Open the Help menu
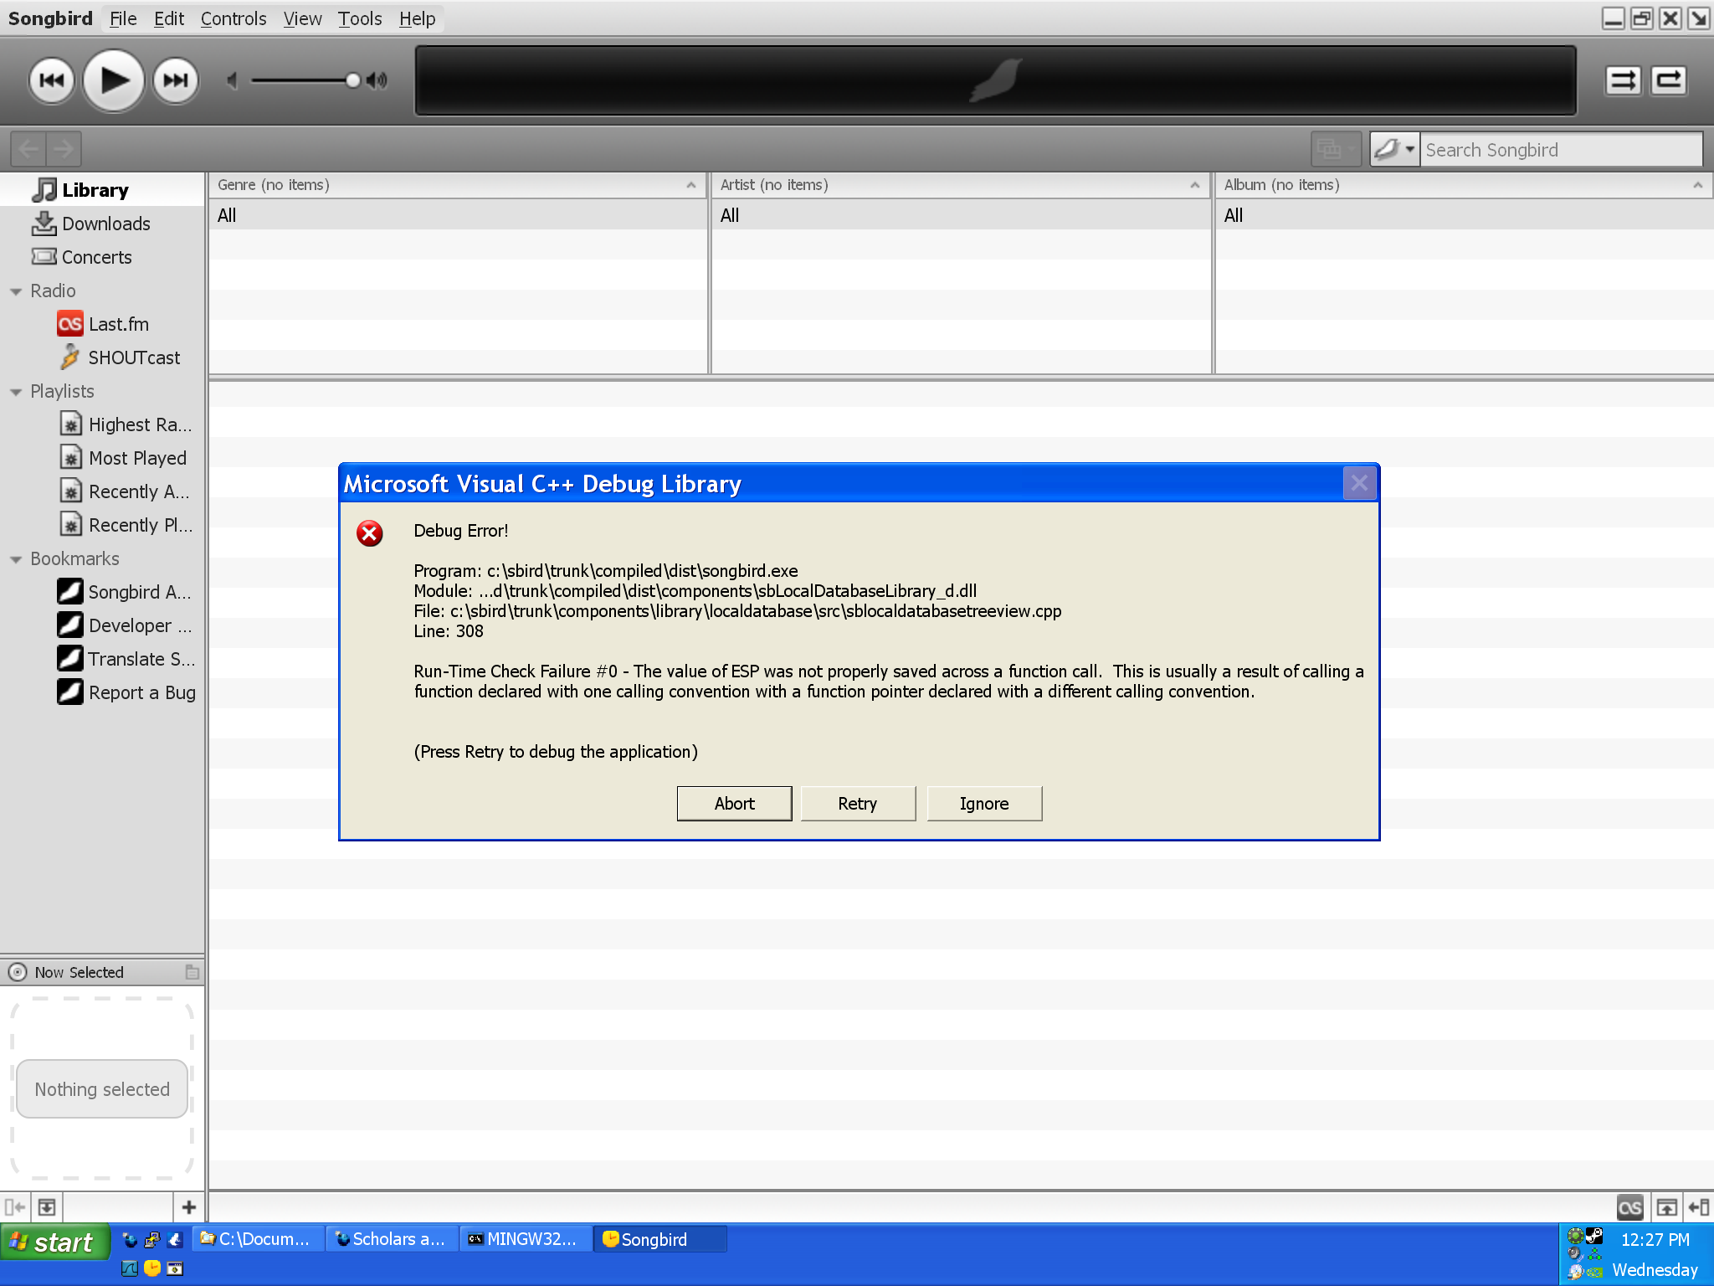 coord(417,18)
